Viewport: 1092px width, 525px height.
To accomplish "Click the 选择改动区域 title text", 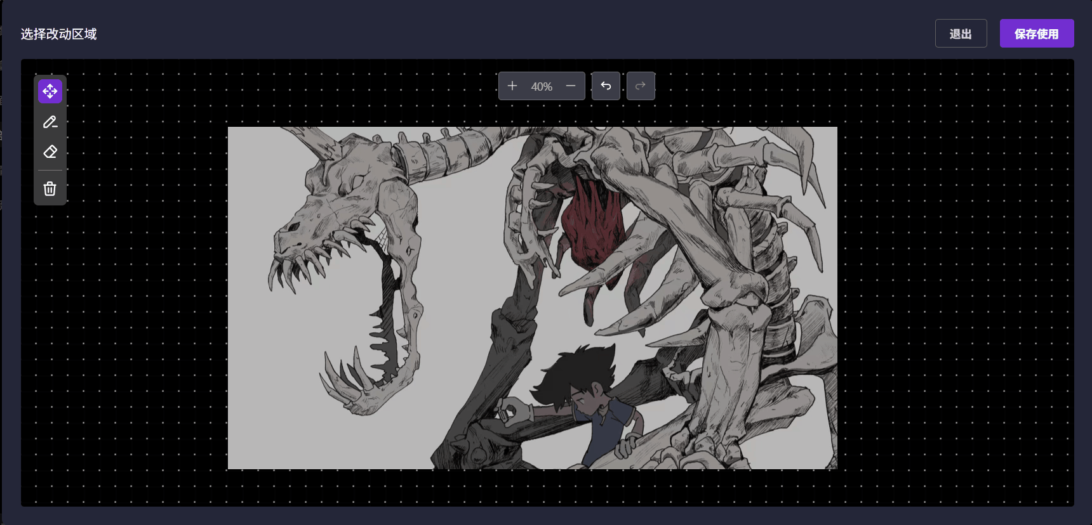I will 58,34.
